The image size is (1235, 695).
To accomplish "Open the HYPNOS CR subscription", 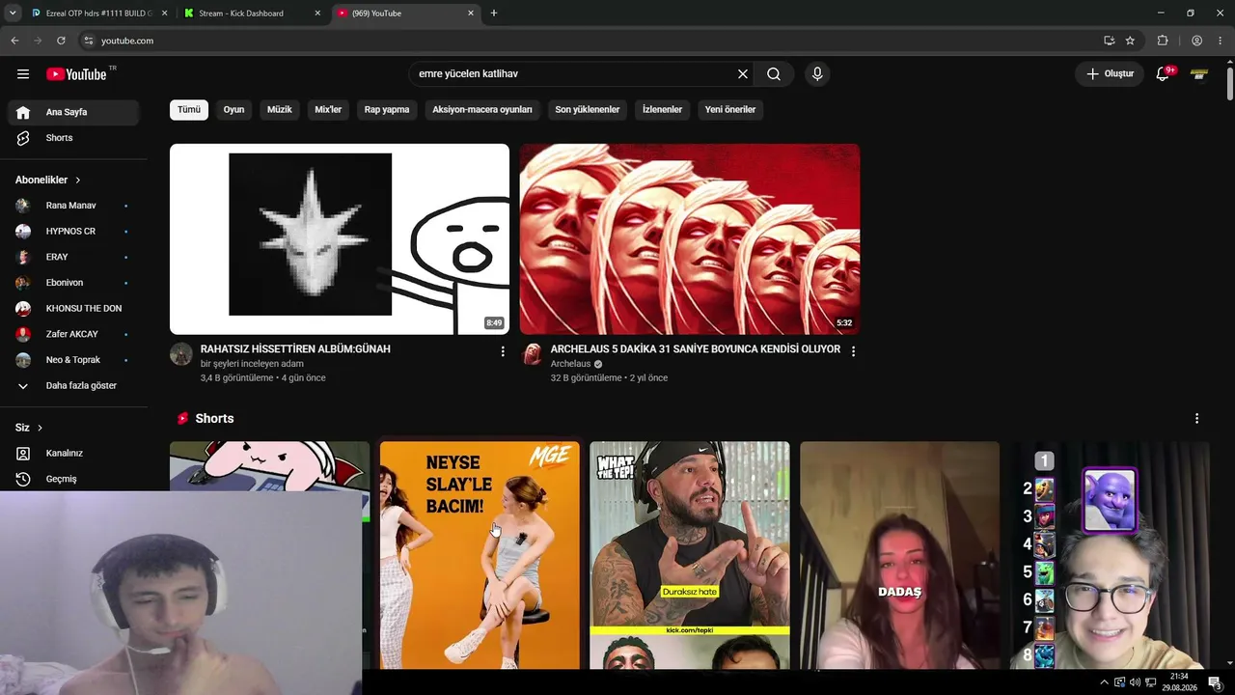I will click(73, 232).
